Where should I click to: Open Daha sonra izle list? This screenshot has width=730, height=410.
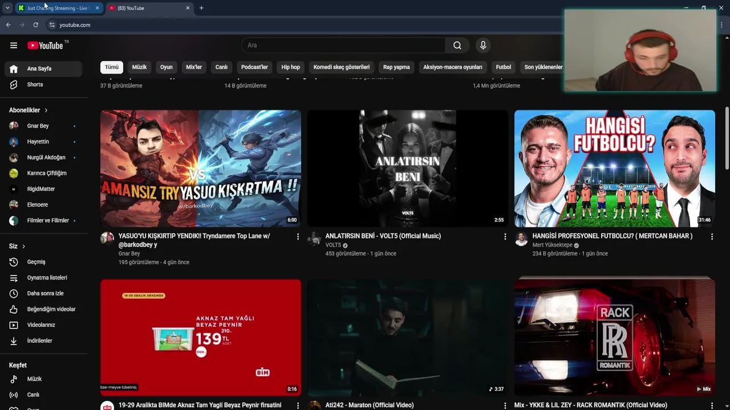click(x=43, y=293)
